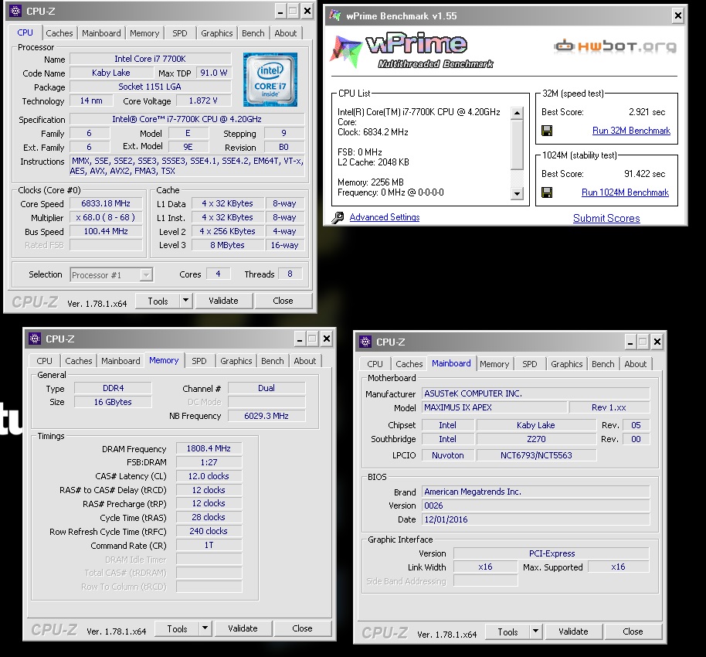The height and width of the screenshot is (657, 706).
Task: Click the CPU List scrollbar down arrow
Action: pyautogui.click(x=517, y=194)
